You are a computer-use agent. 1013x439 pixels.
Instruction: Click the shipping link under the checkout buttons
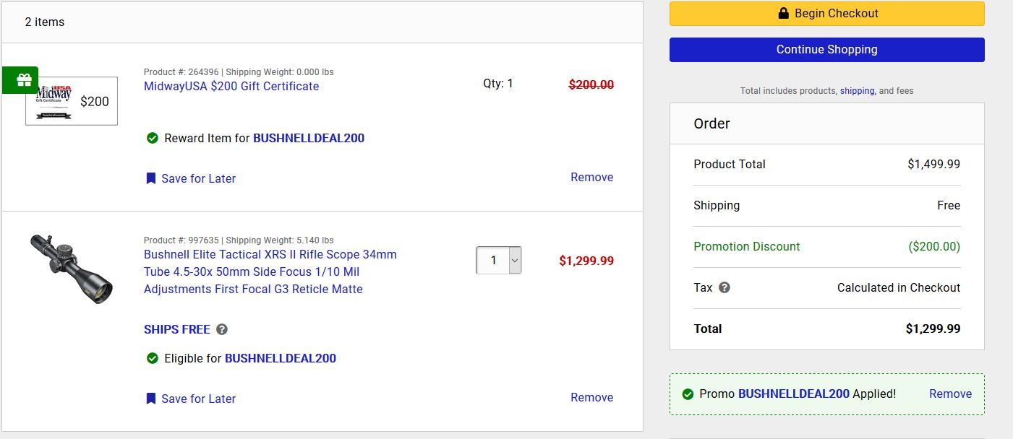pyautogui.click(x=857, y=91)
